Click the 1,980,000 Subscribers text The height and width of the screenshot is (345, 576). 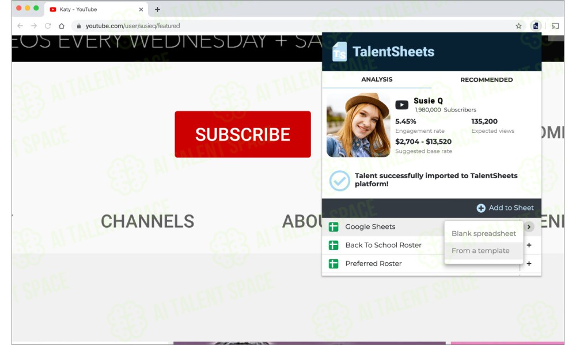click(x=445, y=110)
